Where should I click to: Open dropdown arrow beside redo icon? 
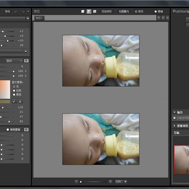(28, 12)
